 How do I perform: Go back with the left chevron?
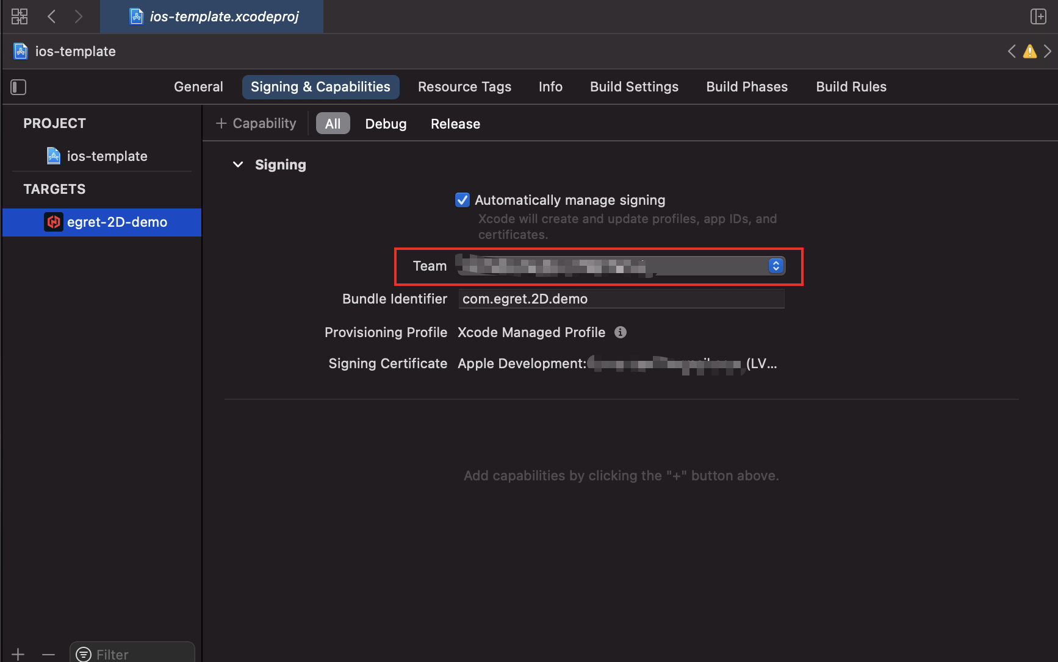click(52, 16)
